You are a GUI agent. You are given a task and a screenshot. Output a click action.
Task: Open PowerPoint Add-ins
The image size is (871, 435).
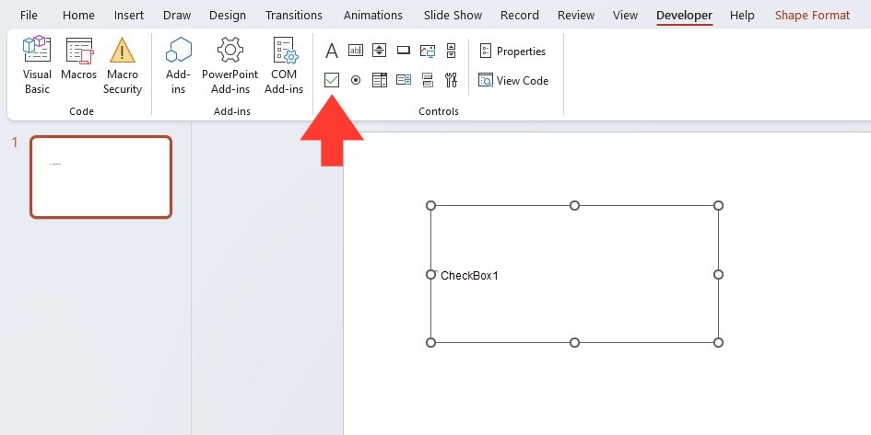click(x=230, y=64)
